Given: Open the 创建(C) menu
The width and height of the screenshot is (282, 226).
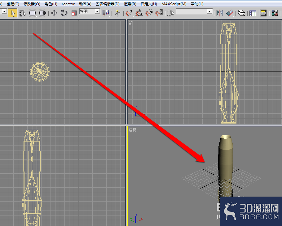Looking at the screenshot, I should 13,4.
